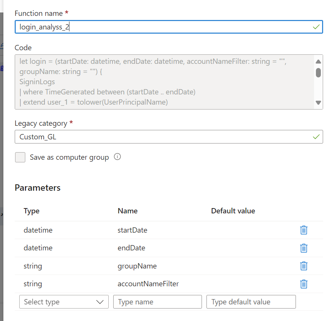
Task: Click the green checkmark in Function name field
Action: [x=316, y=27]
